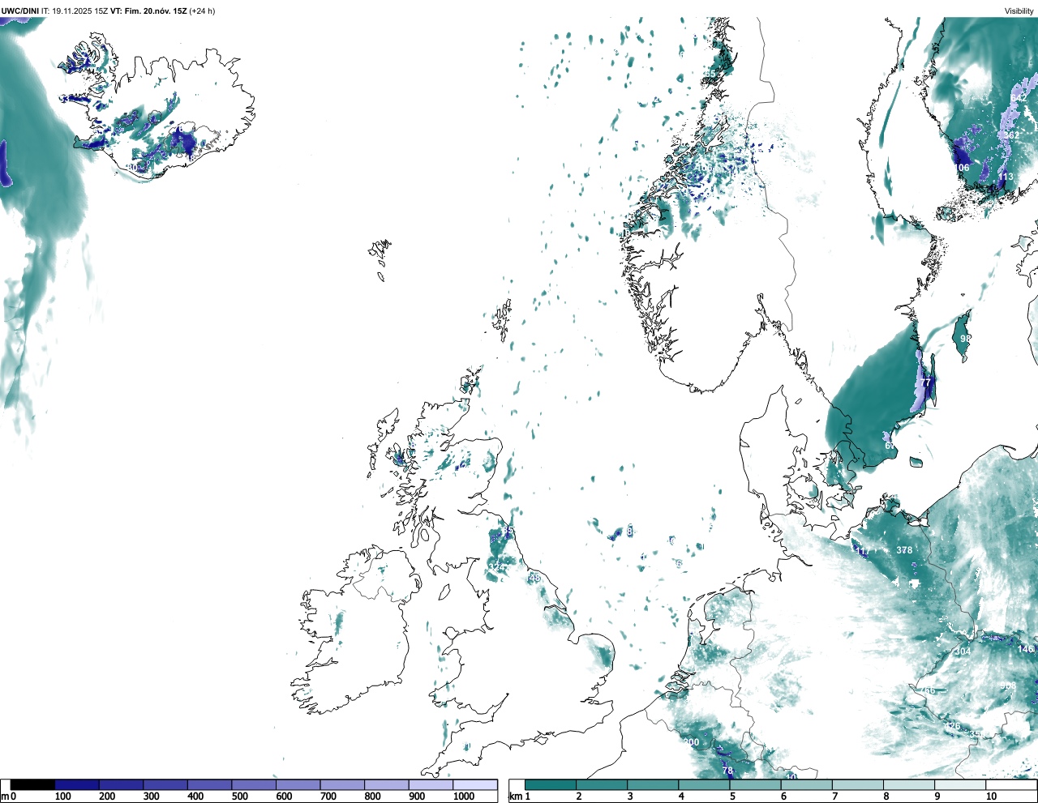Click the 'UWC/DINI' model label
This screenshot has height=803, width=1038.
[x=20, y=11]
